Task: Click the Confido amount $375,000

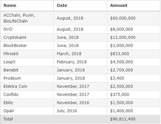Action: pyautogui.click(x=119, y=95)
